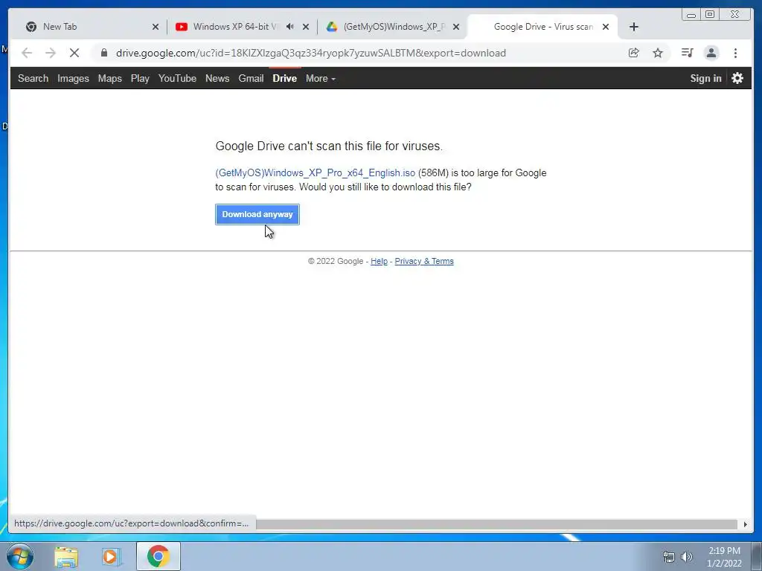Open Windows Media Player from taskbar
This screenshot has width=762, height=571.
tap(111, 556)
